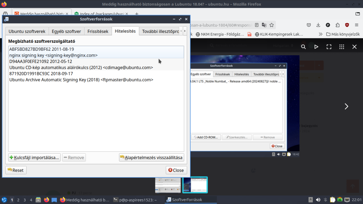The height and width of the screenshot is (204, 363).
Task: Click the translate page icon in address bar
Action: tap(264, 25)
